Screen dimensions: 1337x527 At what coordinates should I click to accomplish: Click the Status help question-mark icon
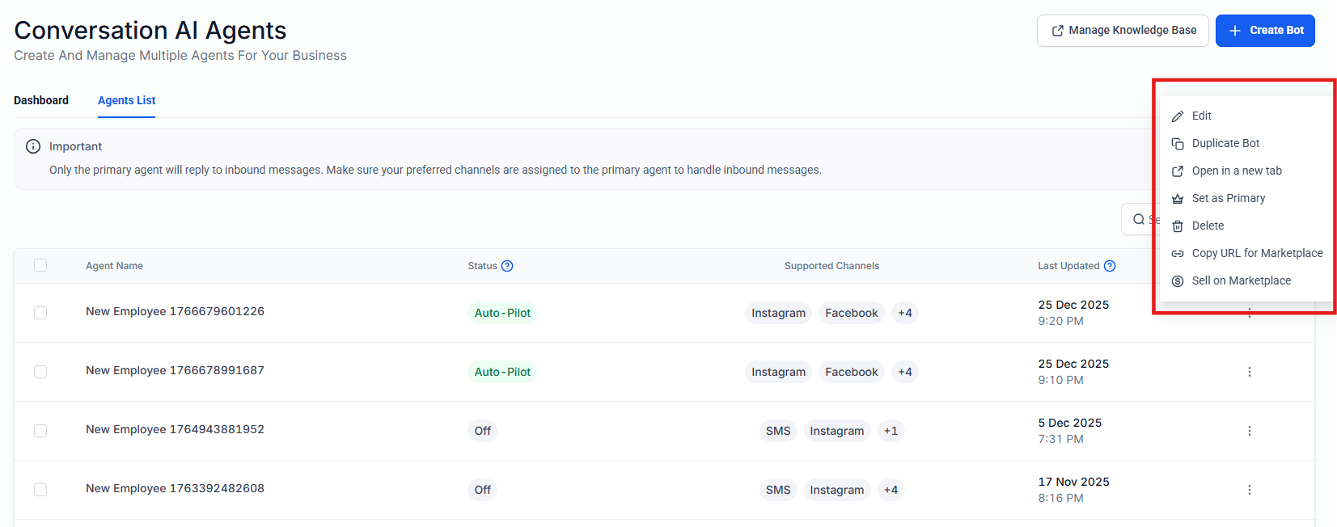click(507, 266)
